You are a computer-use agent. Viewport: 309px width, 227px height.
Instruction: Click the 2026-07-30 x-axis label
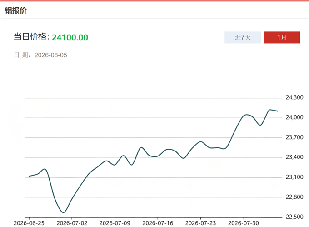244,223
